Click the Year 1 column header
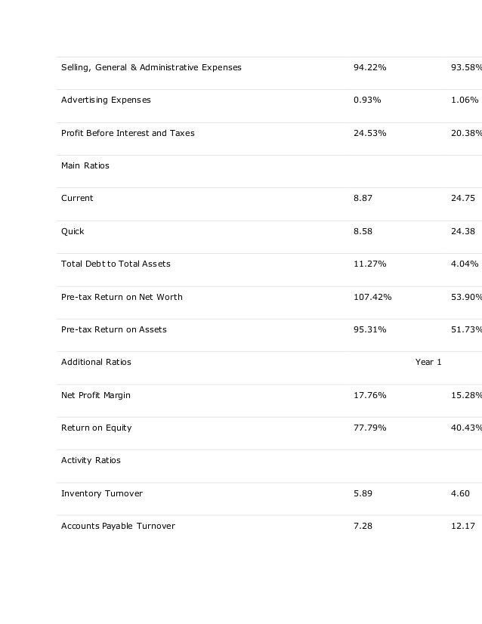The height and width of the screenshot is (624, 482). pos(428,363)
